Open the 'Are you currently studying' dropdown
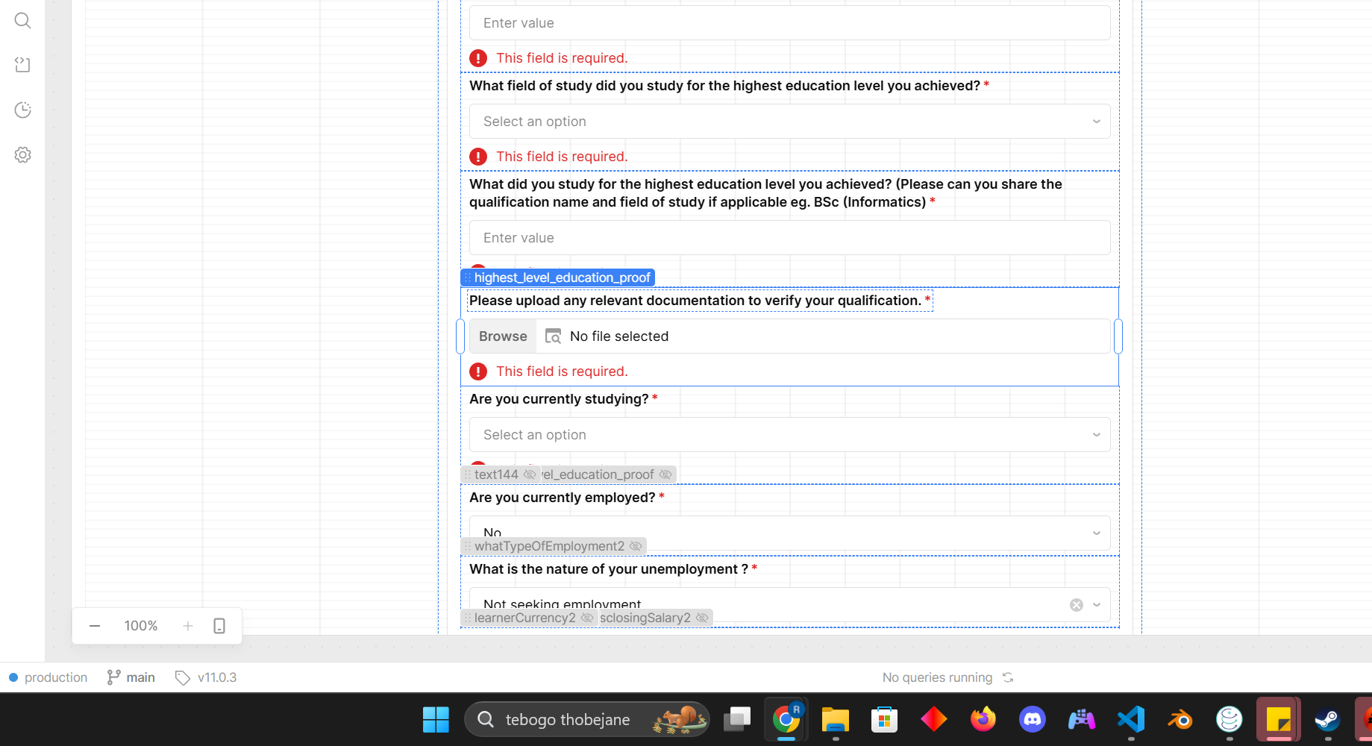 point(789,435)
